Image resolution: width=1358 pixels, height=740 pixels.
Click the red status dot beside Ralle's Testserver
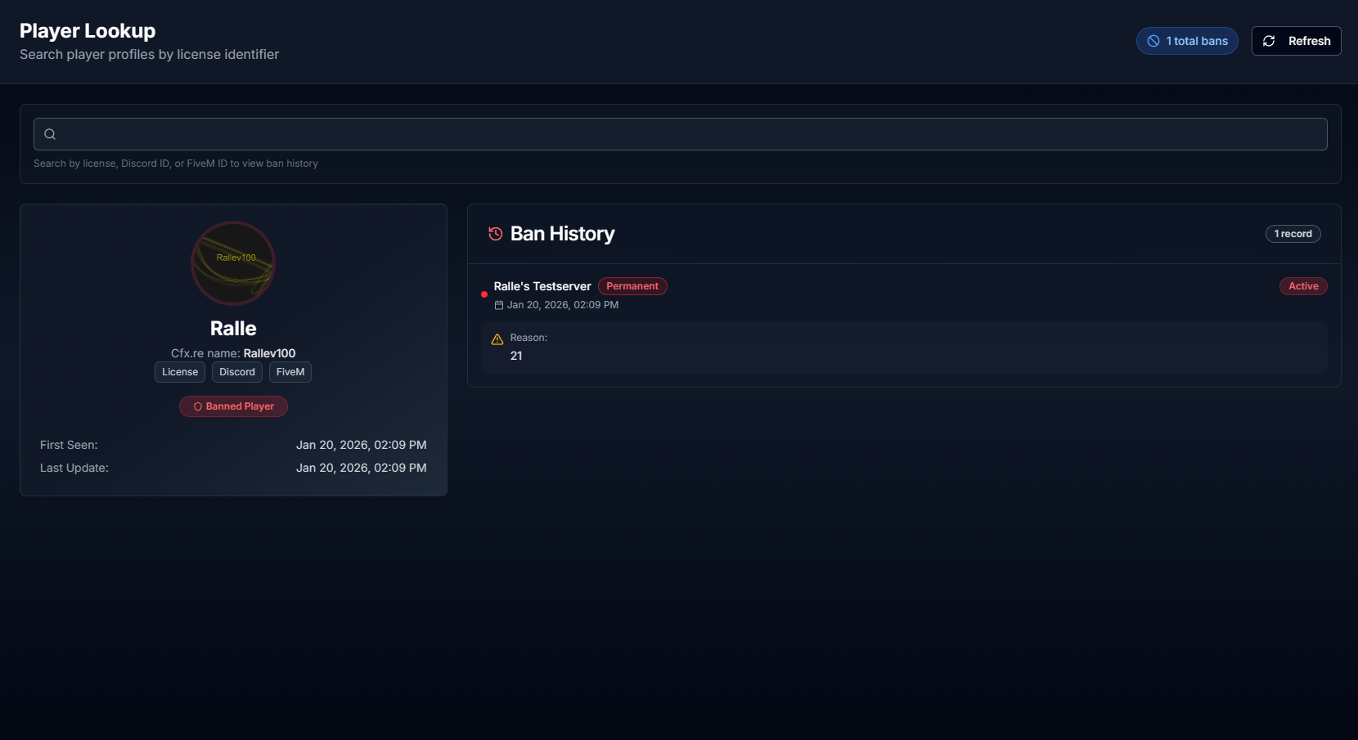pos(484,294)
